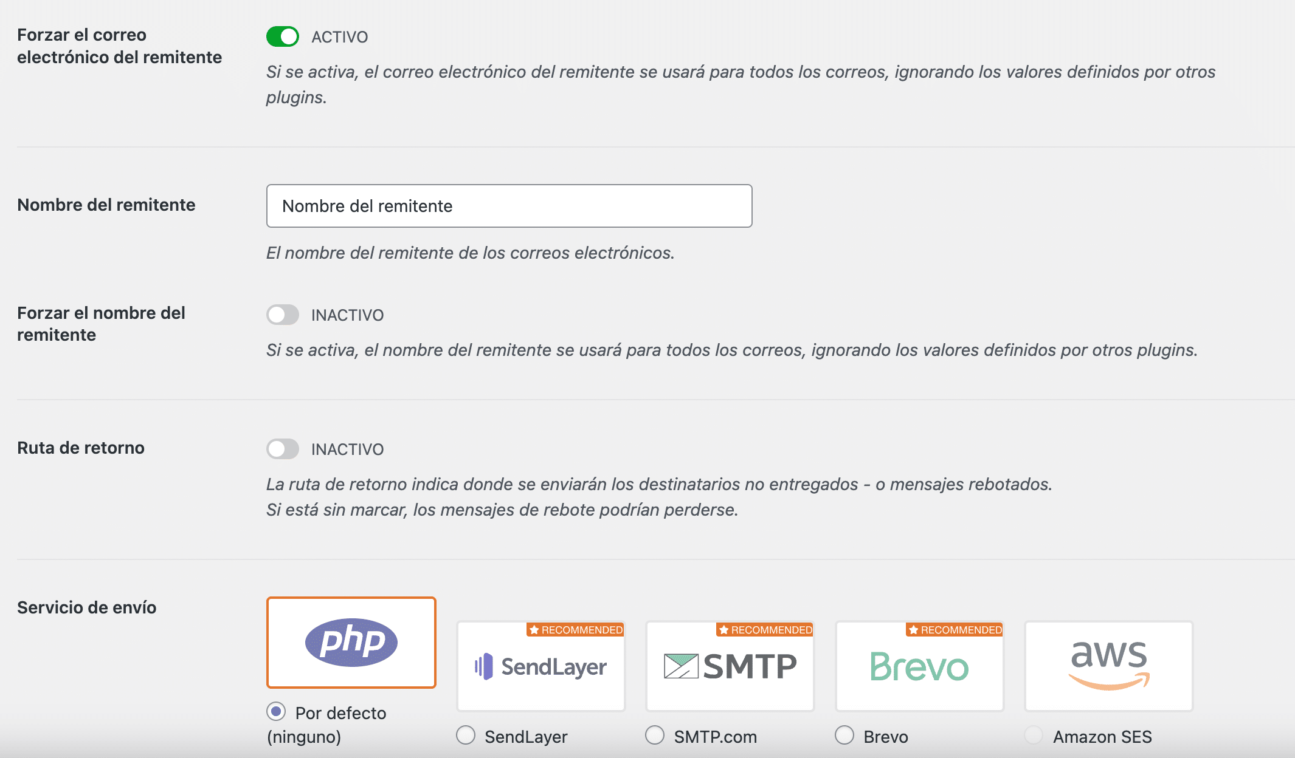Turn on the Ruta de retorno toggle

click(283, 449)
